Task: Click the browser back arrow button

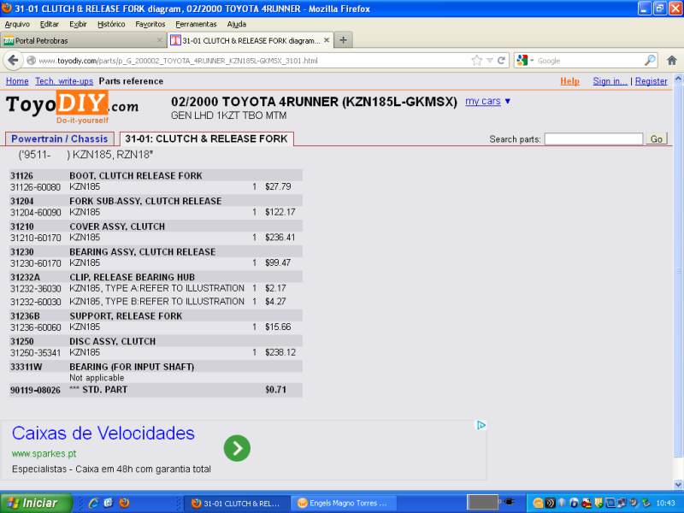Action: click(x=13, y=60)
